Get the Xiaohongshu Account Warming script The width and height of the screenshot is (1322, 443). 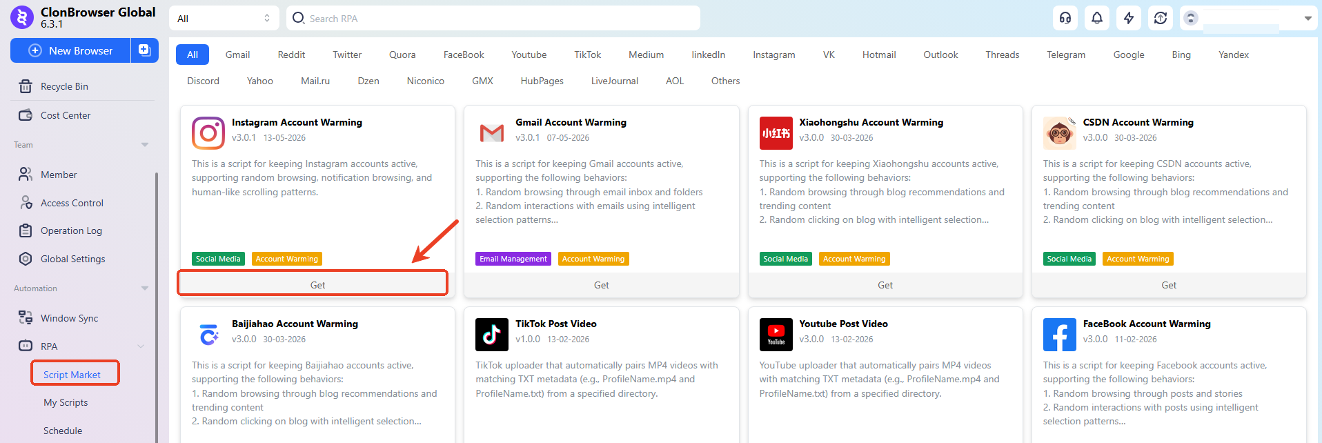click(885, 285)
